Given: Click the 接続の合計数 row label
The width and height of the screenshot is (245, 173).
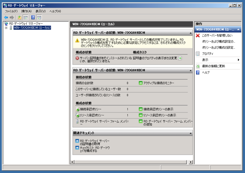Looking at the screenshot, I should click(84, 83).
